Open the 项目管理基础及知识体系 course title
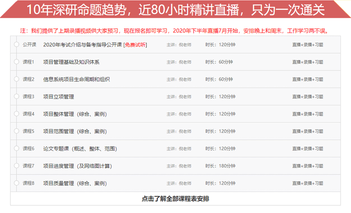Screen dimensions: 351x213 click(71, 62)
